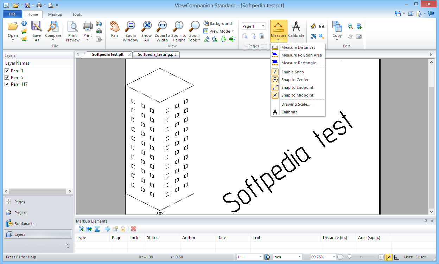The width and height of the screenshot is (439, 264).
Task: Open Drawing Scale... from Measure menu
Action: (298, 104)
